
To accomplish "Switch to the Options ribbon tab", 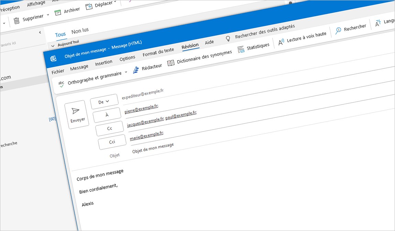I will 127,58.
